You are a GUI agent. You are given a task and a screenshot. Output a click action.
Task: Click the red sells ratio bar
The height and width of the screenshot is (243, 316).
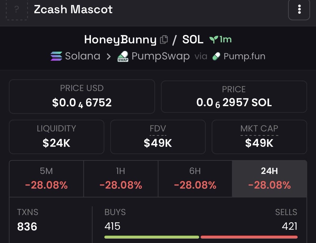coord(249,237)
